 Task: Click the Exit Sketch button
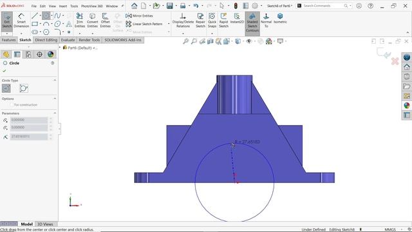(7, 21)
